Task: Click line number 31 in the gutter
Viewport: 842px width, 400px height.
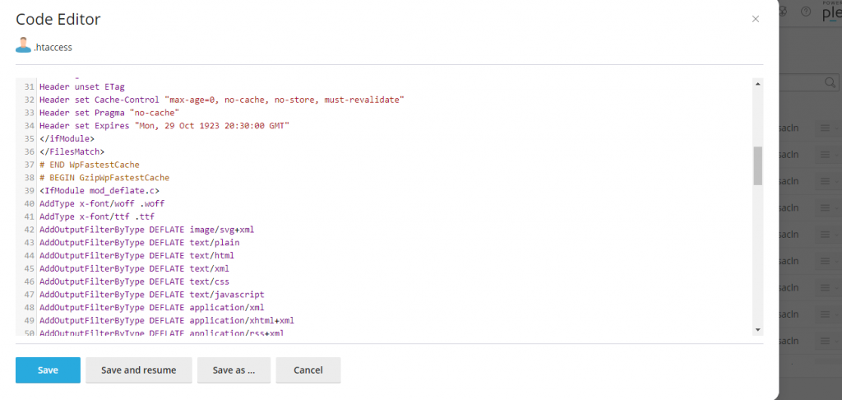Action: (30, 86)
